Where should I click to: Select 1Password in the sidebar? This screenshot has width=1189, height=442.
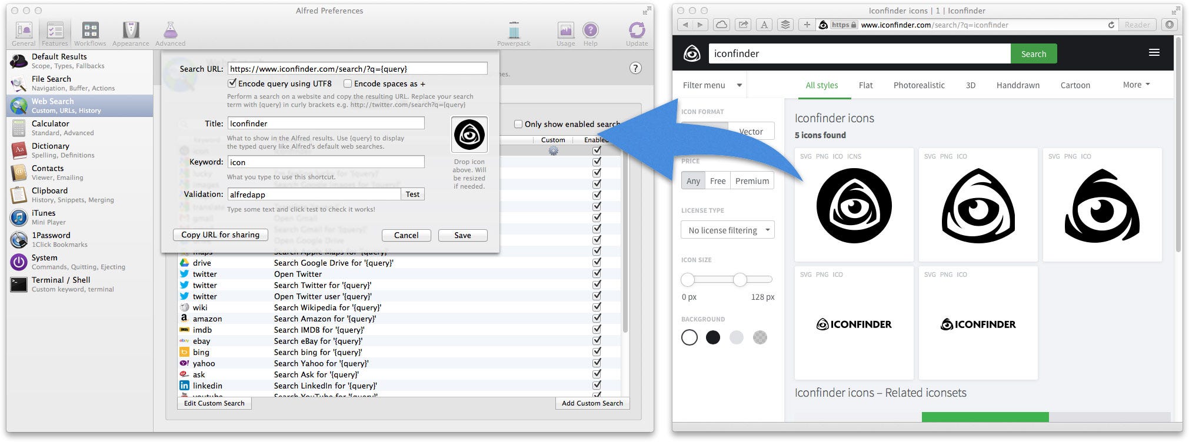pyautogui.click(x=80, y=240)
